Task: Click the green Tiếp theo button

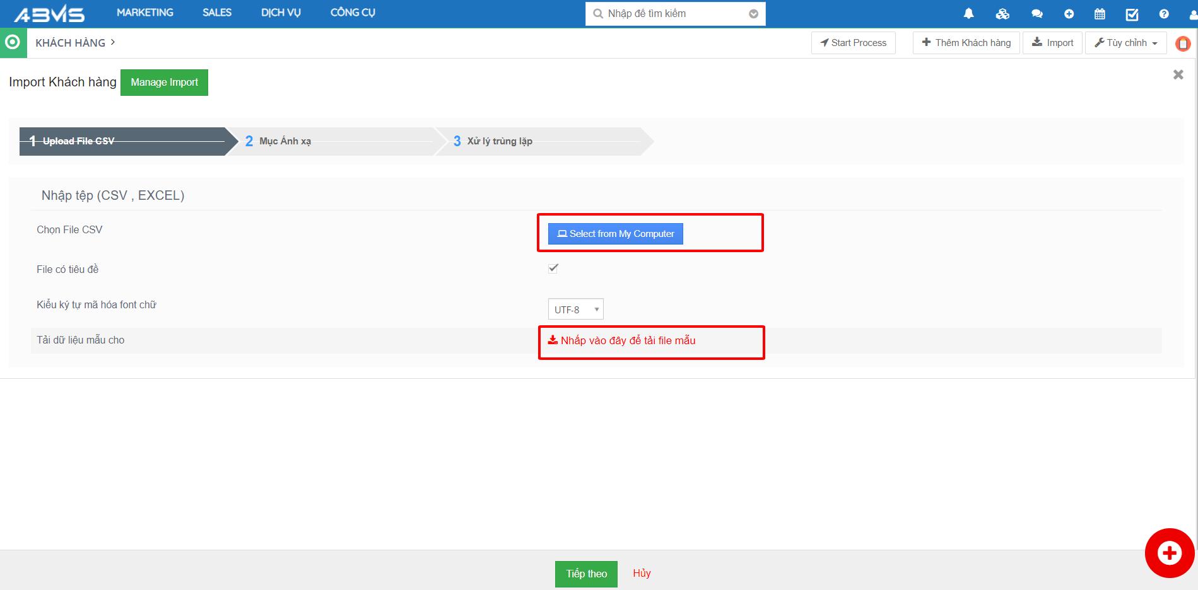Action: pos(586,574)
